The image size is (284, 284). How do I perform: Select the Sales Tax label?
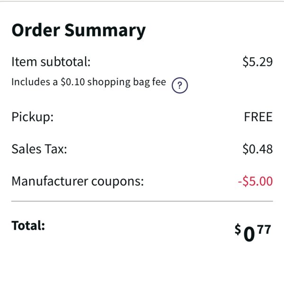[x=39, y=149]
